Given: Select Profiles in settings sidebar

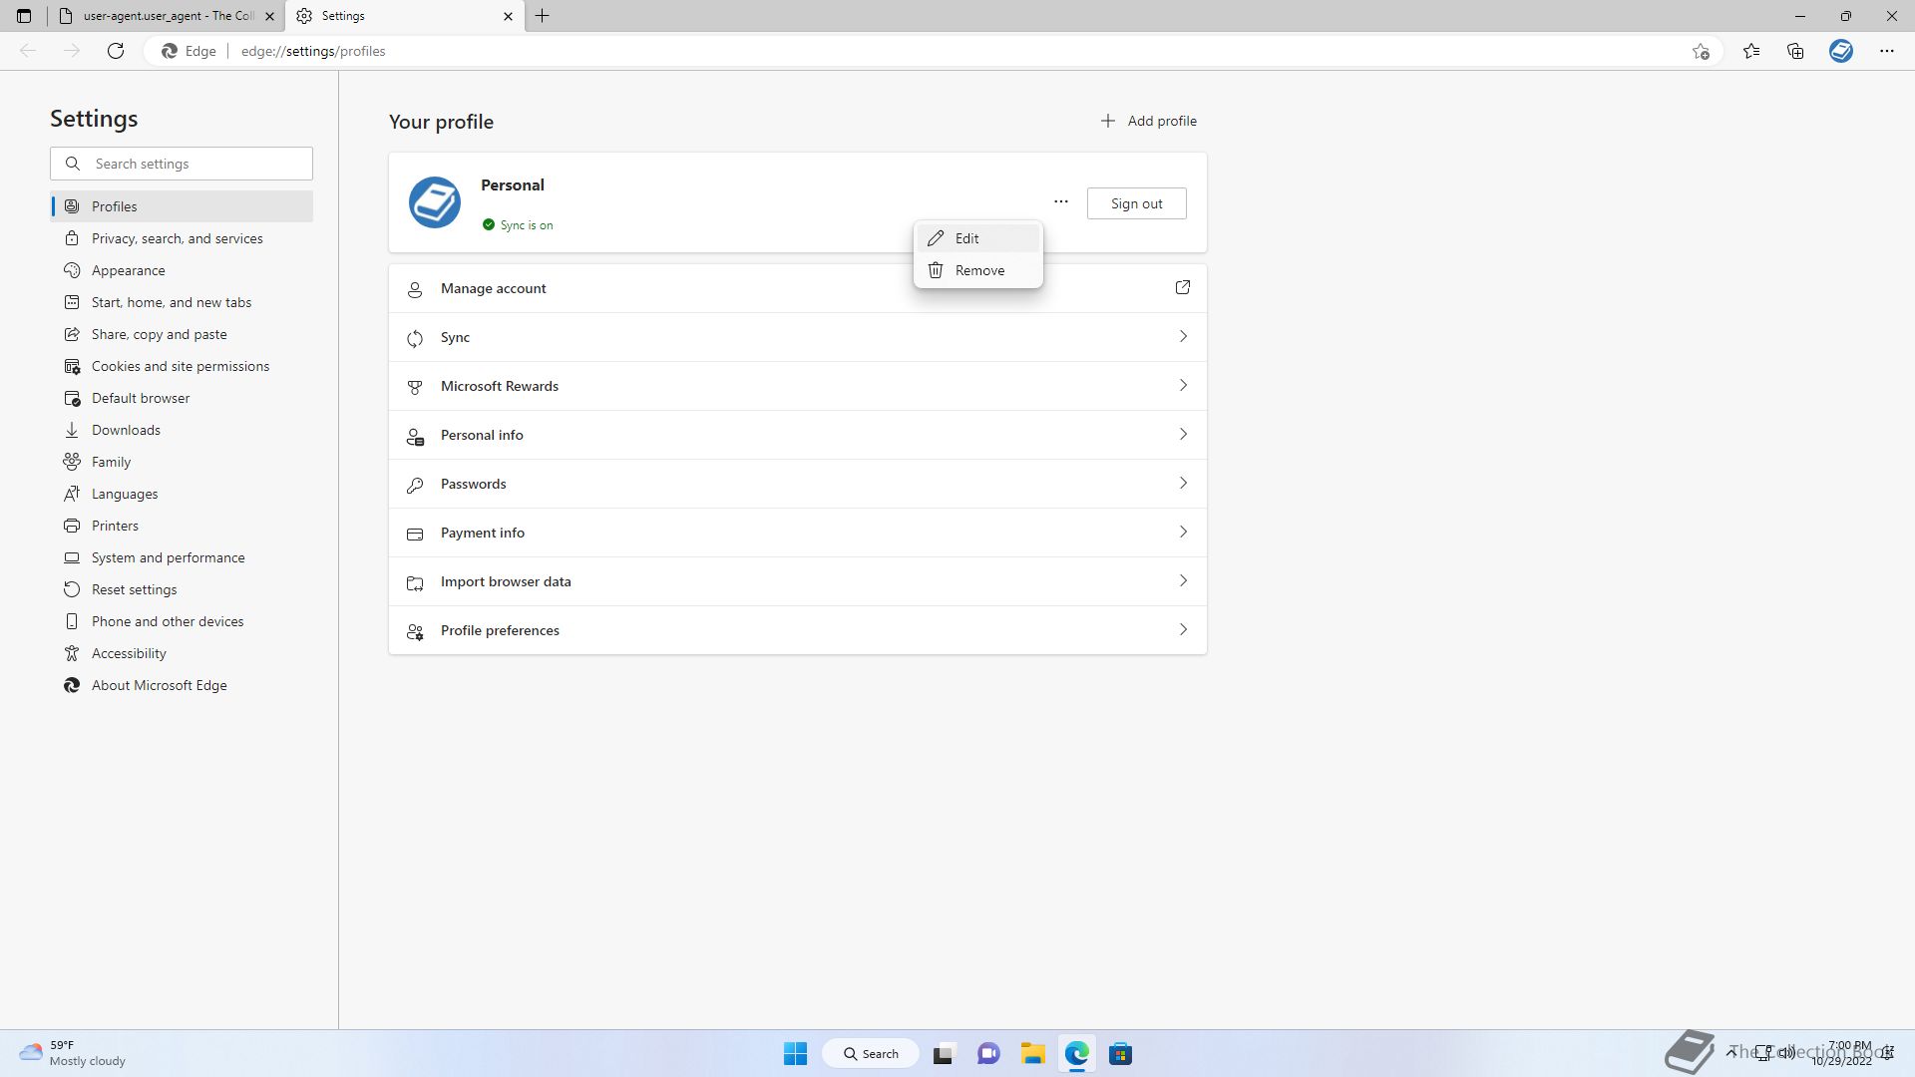Looking at the screenshot, I should [x=182, y=206].
